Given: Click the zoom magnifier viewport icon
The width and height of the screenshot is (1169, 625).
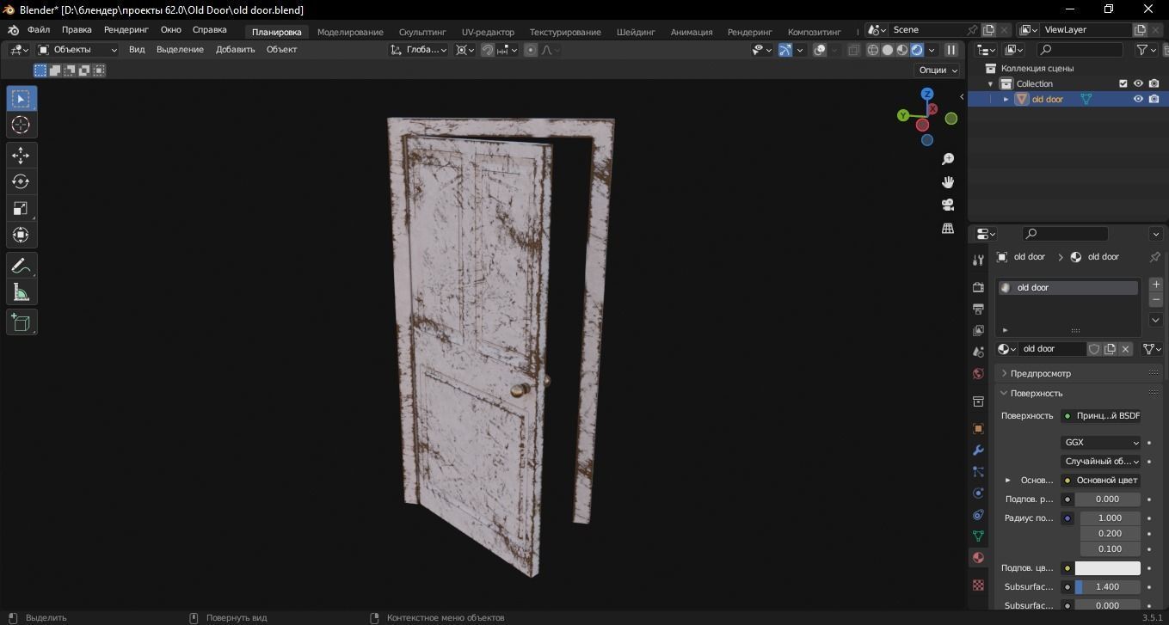Looking at the screenshot, I should [x=948, y=159].
